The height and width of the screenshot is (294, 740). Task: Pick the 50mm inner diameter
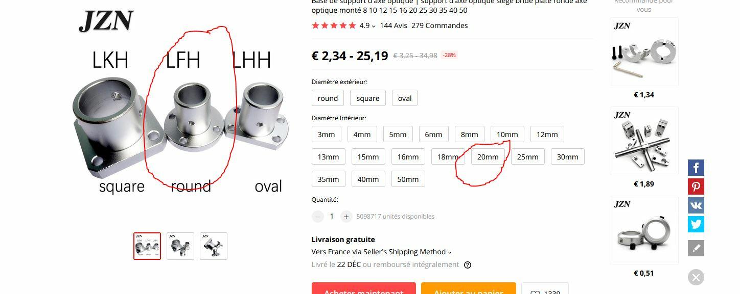pos(408,179)
